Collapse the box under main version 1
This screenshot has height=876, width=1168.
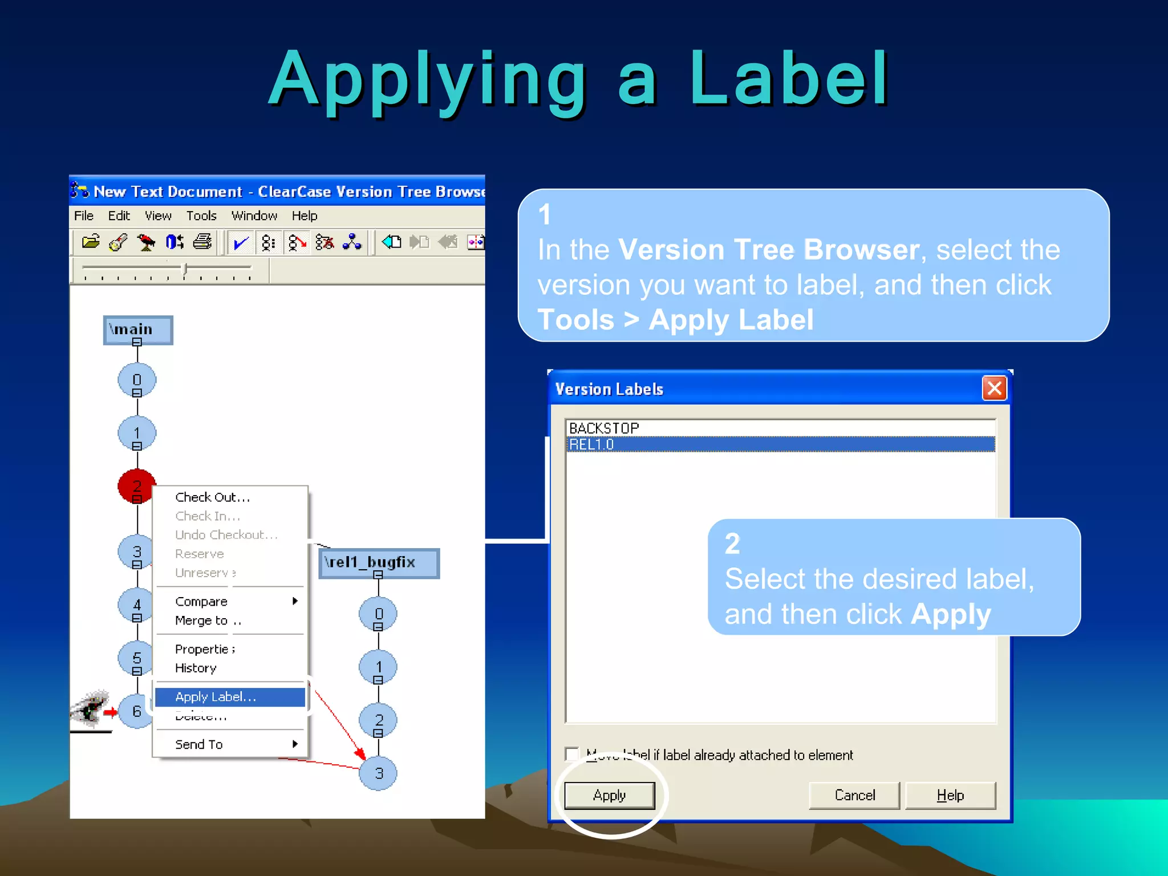(137, 447)
